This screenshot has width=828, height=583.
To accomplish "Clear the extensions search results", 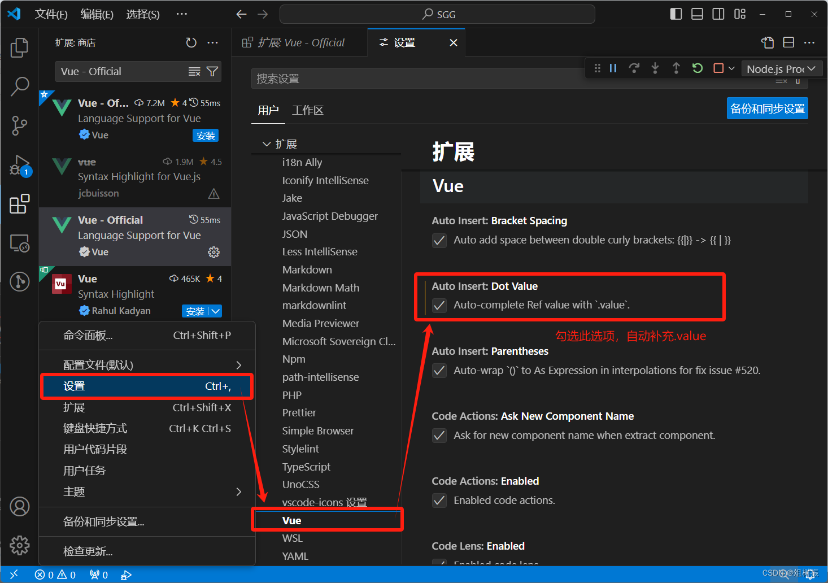I will click(x=194, y=71).
